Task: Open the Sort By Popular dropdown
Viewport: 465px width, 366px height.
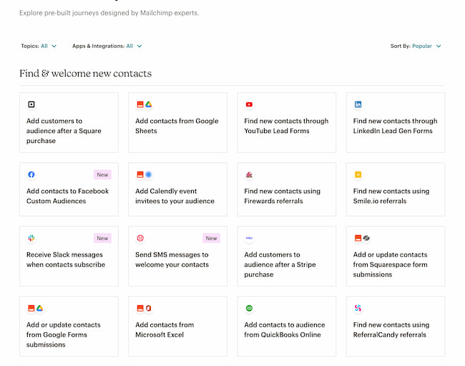Action: 416,46
